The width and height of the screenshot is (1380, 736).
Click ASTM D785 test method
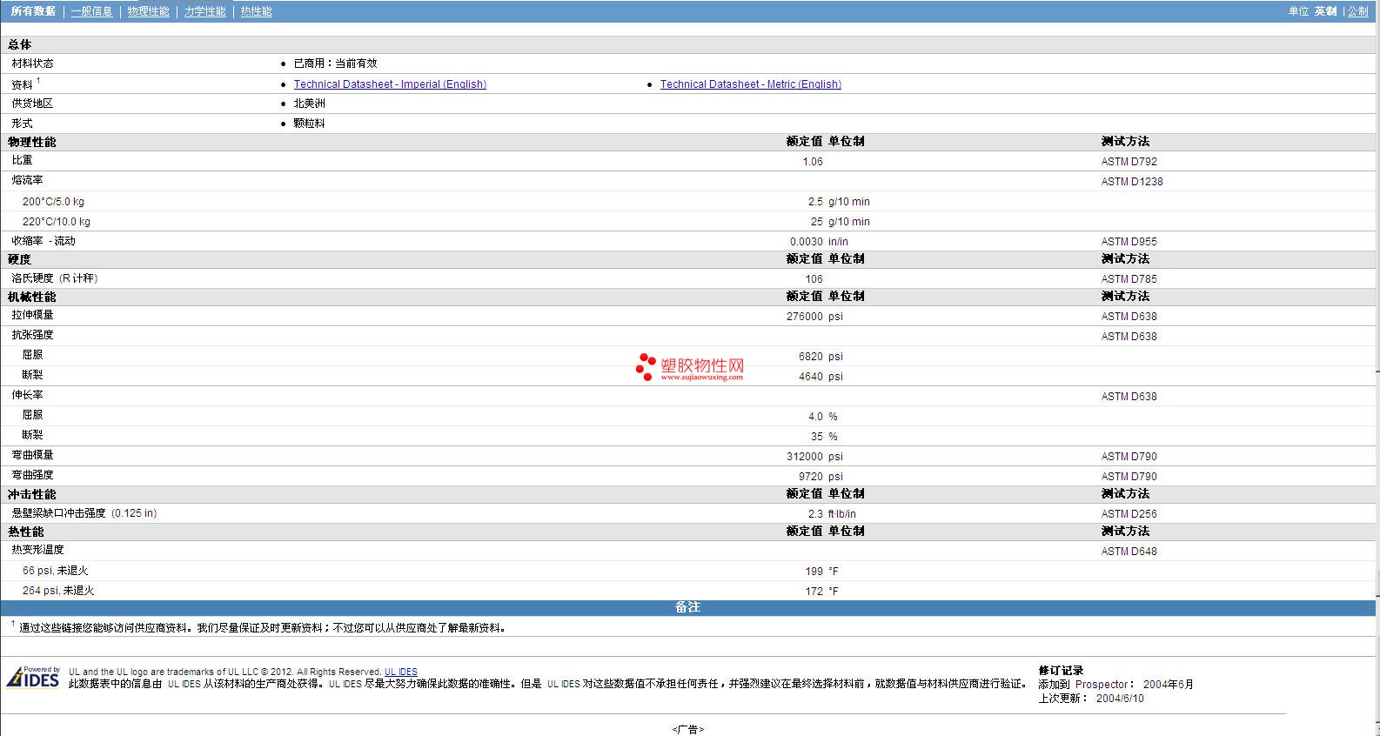(x=1129, y=279)
